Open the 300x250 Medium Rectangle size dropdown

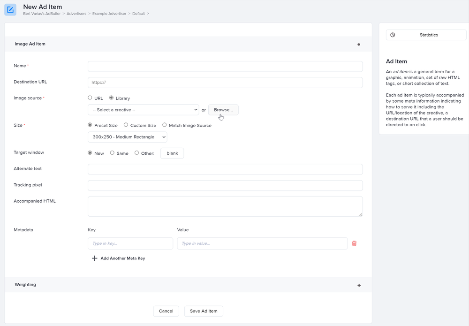(128, 137)
